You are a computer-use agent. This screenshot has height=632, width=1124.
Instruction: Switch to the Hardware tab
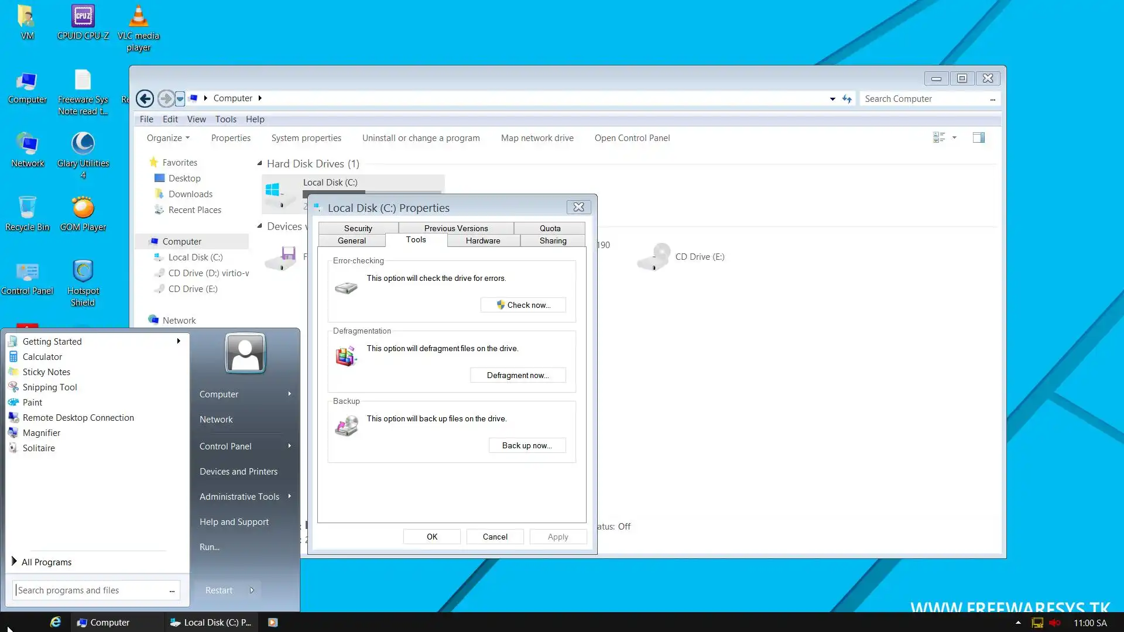(x=483, y=241)
